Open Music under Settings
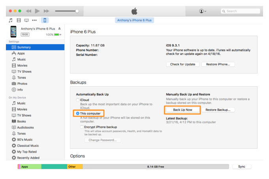 [35, 59]
